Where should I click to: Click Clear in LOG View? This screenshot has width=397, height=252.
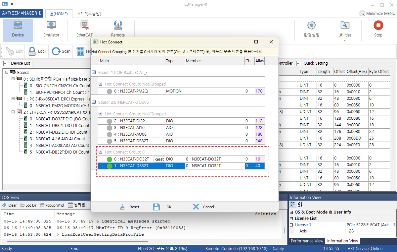click(10, 205)
